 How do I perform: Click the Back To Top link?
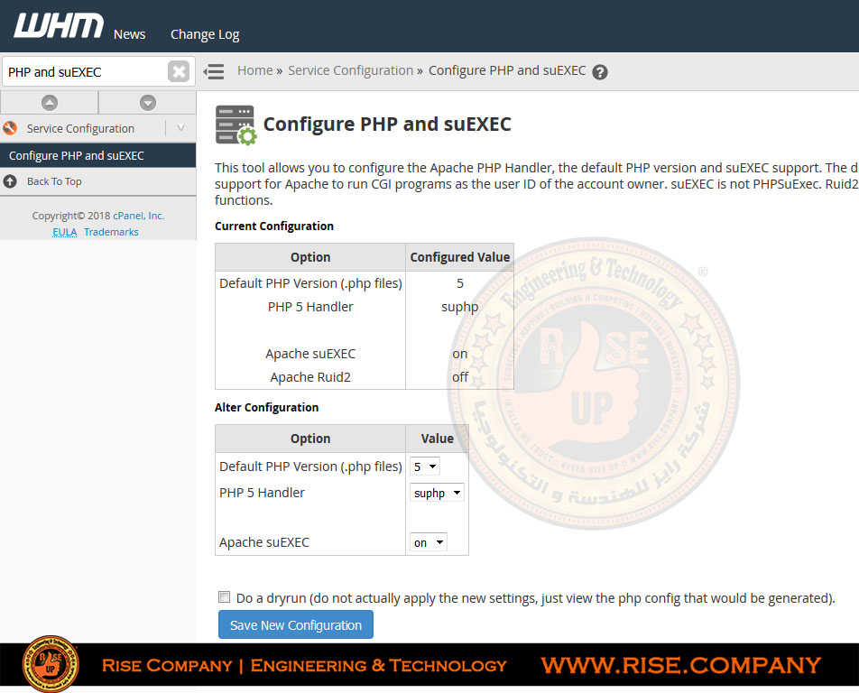pyautogui.click(x=54, y=181)
